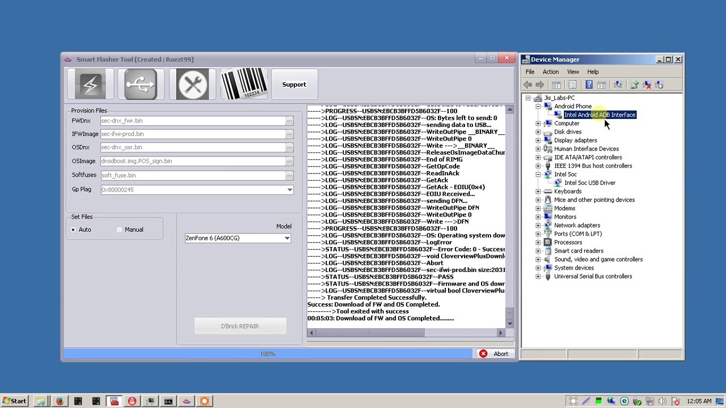The height and width of the screenshot is (408, 726).
Task: Click the blue Help question-mark icon
Action: [589, 85]
